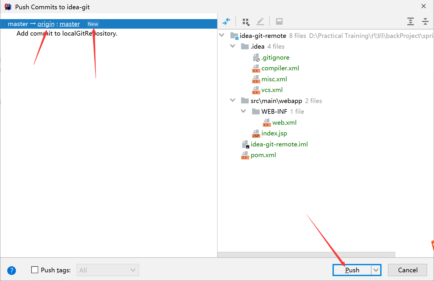Viewport: 434px width, 281px height.
Task: Open the Push button dropdown arrow
Action: [x=376, y=270]
